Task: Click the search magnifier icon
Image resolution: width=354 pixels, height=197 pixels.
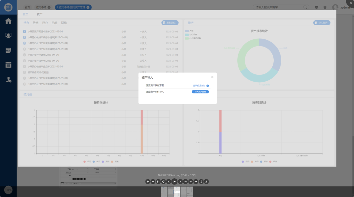Action: point(305,7)
